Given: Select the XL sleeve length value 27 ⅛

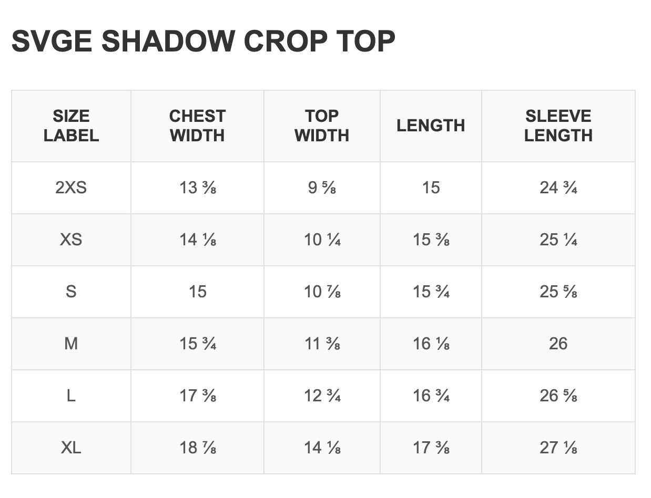Looking at the screenshot, I should pos(558,448).
